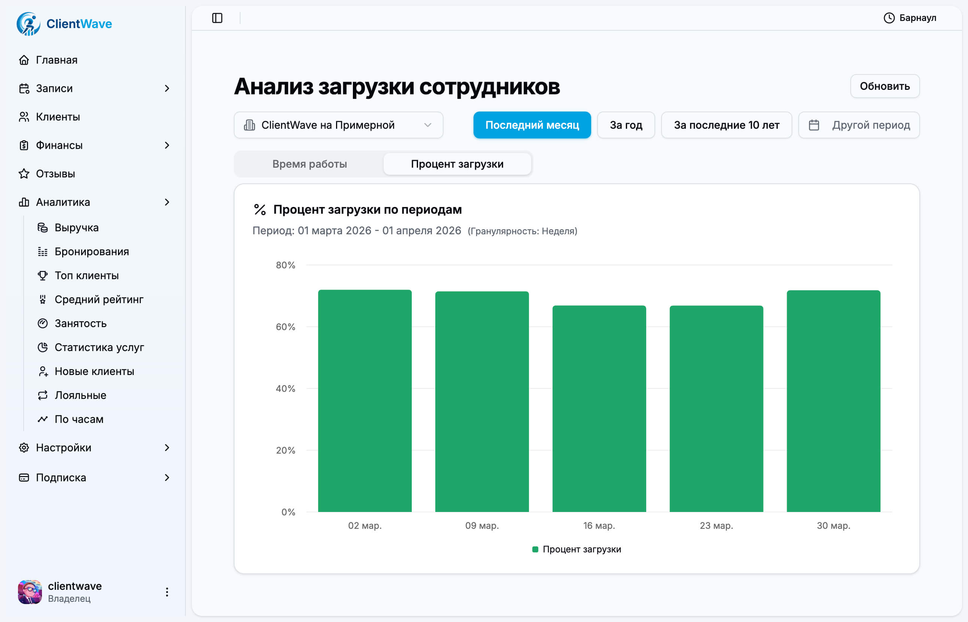Select the Бронирования analytics item
The width and height of the screenshot is (968, 622).
click(91, 251)
